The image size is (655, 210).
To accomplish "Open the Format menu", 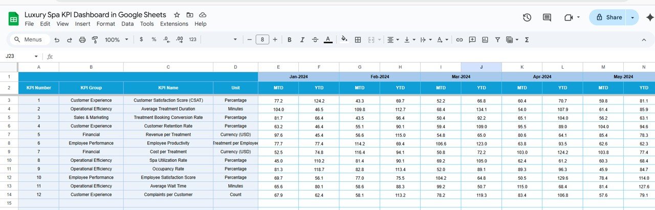I will click(x=106, y=24).
